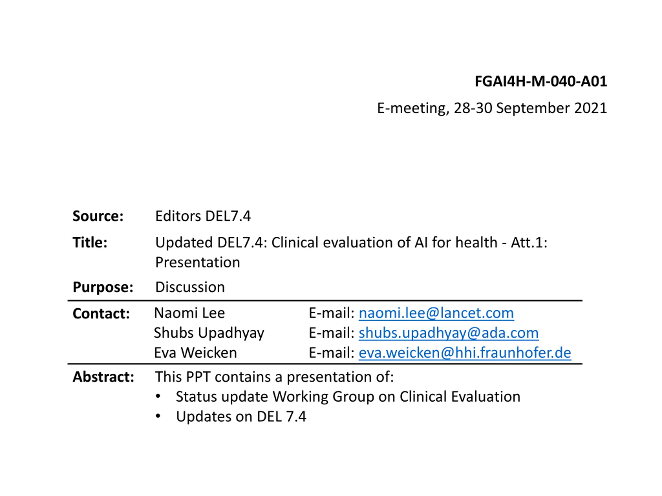Select the text This PPT contains a presentation
Screen dimensions: 662x496
click(x=274, y=377)
